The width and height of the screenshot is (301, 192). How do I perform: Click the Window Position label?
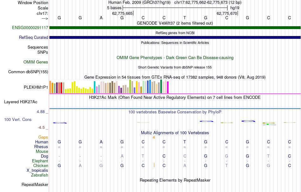click(x=33, y=3)
